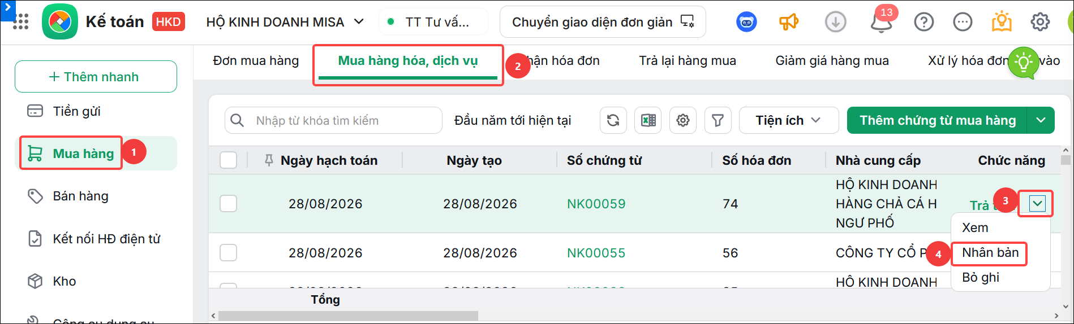1074x324 pixels.
Task: Open the app launcher grid icon
Action: (x=21, y=22)
